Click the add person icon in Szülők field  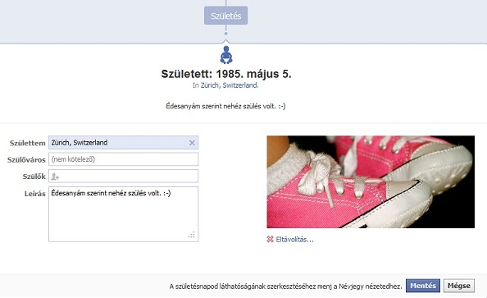coord(55,177)
